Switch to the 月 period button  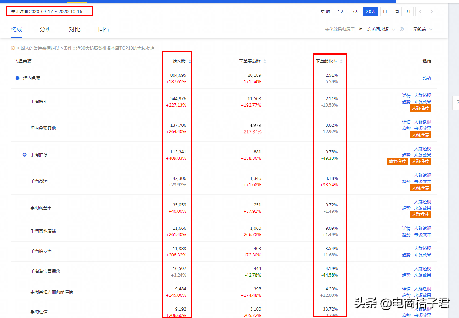[408, 12]
